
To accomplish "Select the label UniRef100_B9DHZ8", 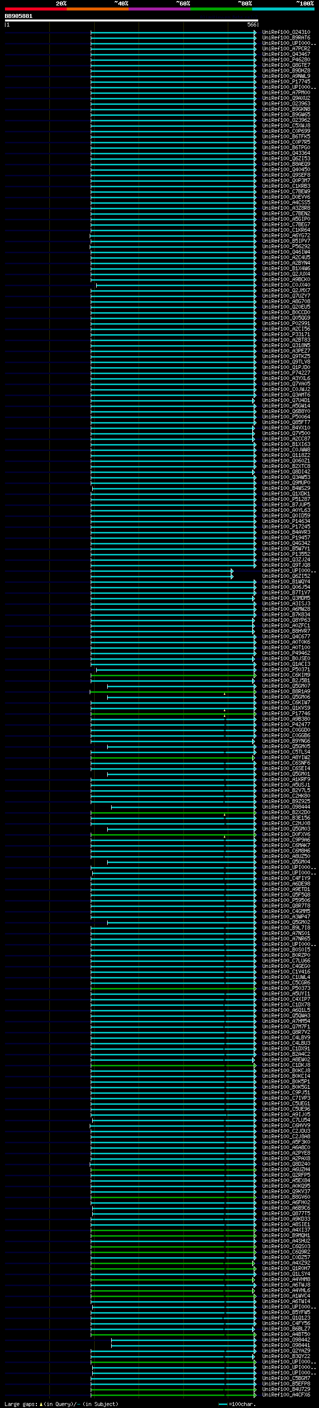I will coord(286,70).
